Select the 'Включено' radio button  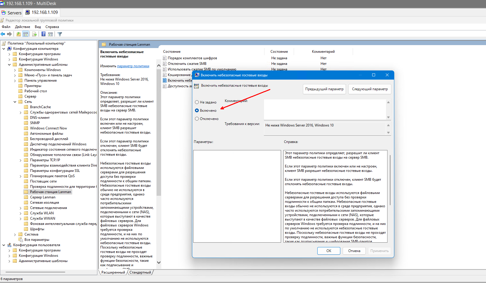click(197, 111)
